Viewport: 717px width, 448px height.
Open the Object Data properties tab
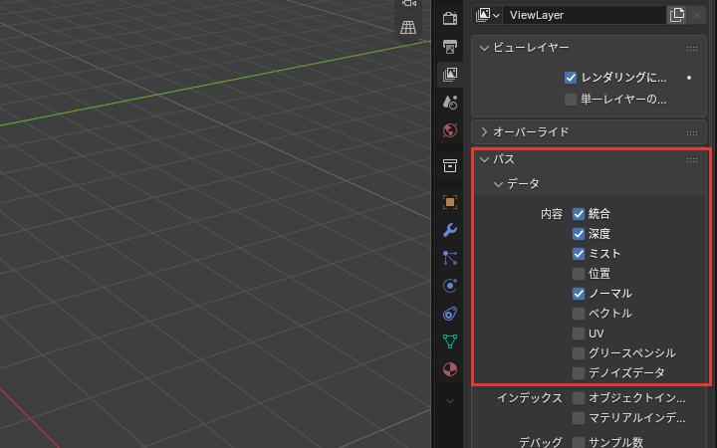click(x=450, y=341)
